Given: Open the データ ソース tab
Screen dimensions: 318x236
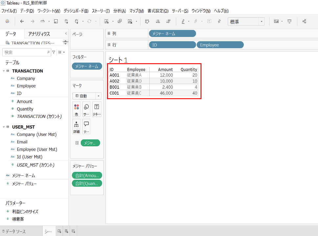Looking at the screenshot, I should coord(15,231).
